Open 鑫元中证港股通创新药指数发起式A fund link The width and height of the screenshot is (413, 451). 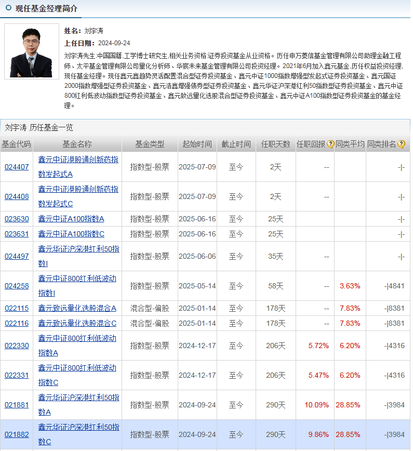click(x=78, y=167)
